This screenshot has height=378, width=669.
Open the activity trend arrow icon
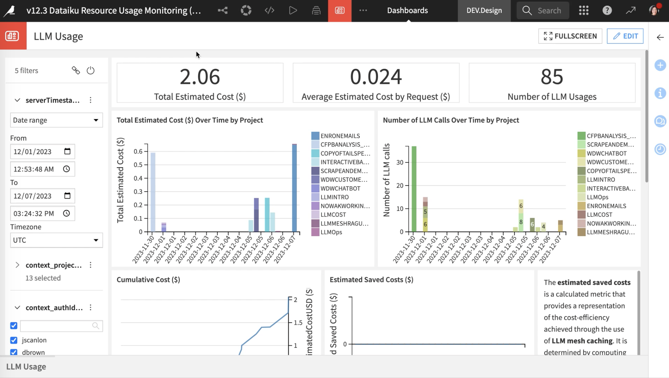pos(631,10)
